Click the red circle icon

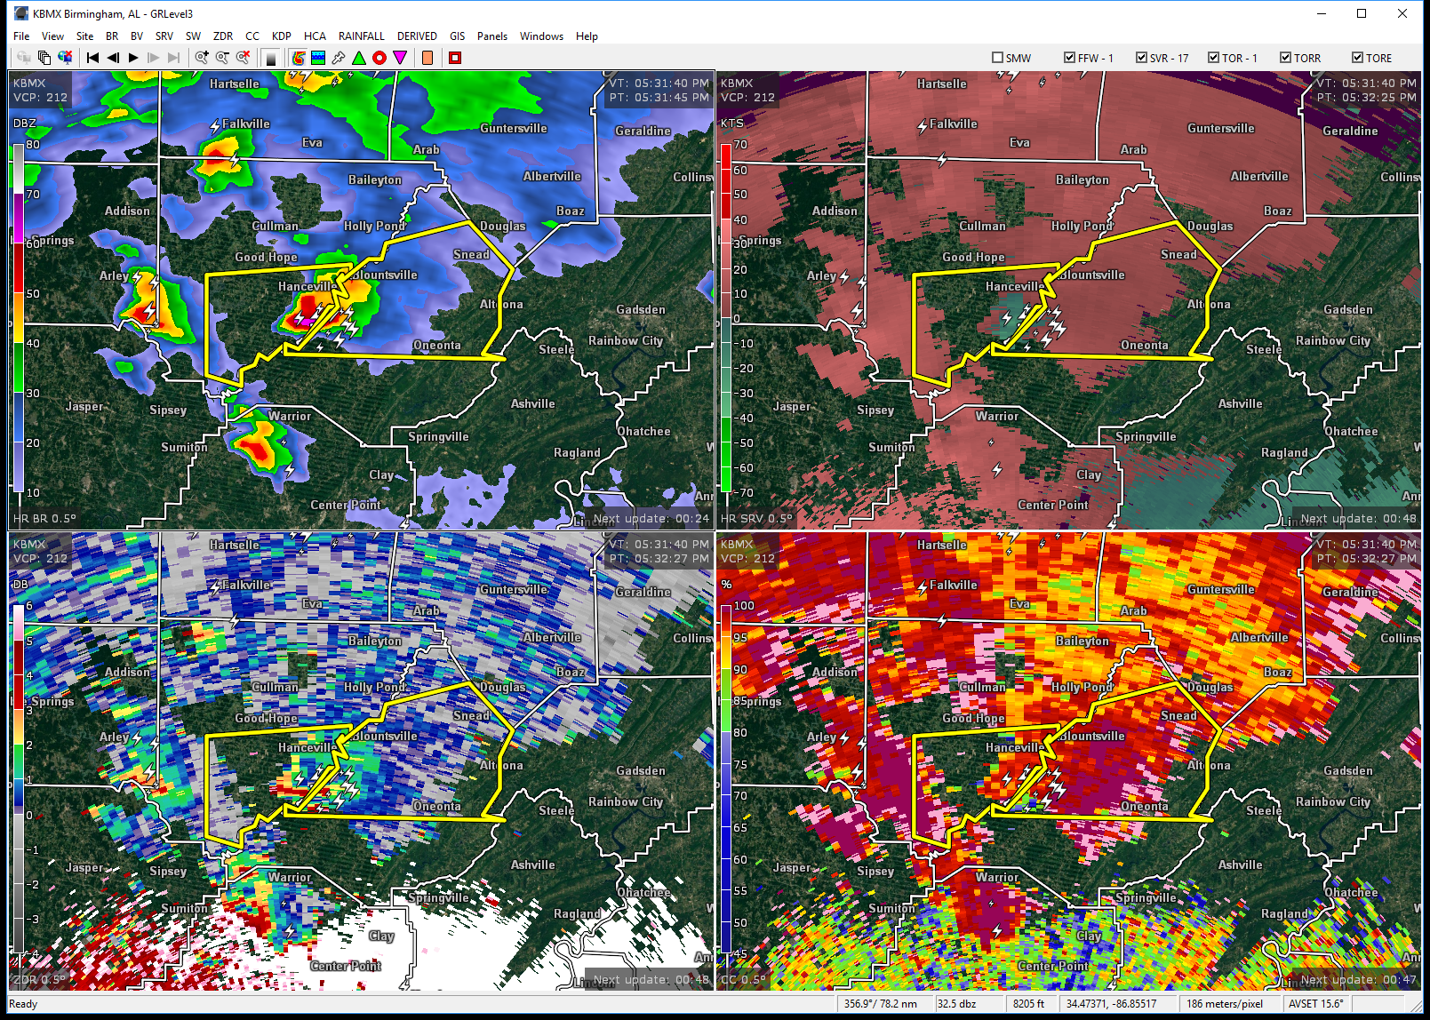click(x=379, y=58)
